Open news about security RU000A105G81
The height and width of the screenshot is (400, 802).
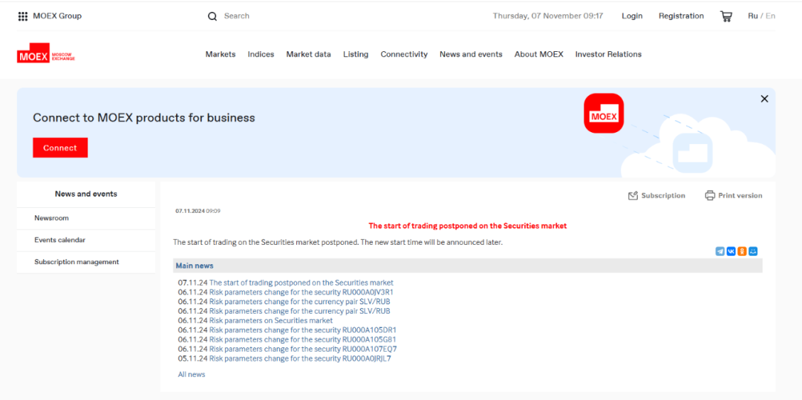point(303,340)
